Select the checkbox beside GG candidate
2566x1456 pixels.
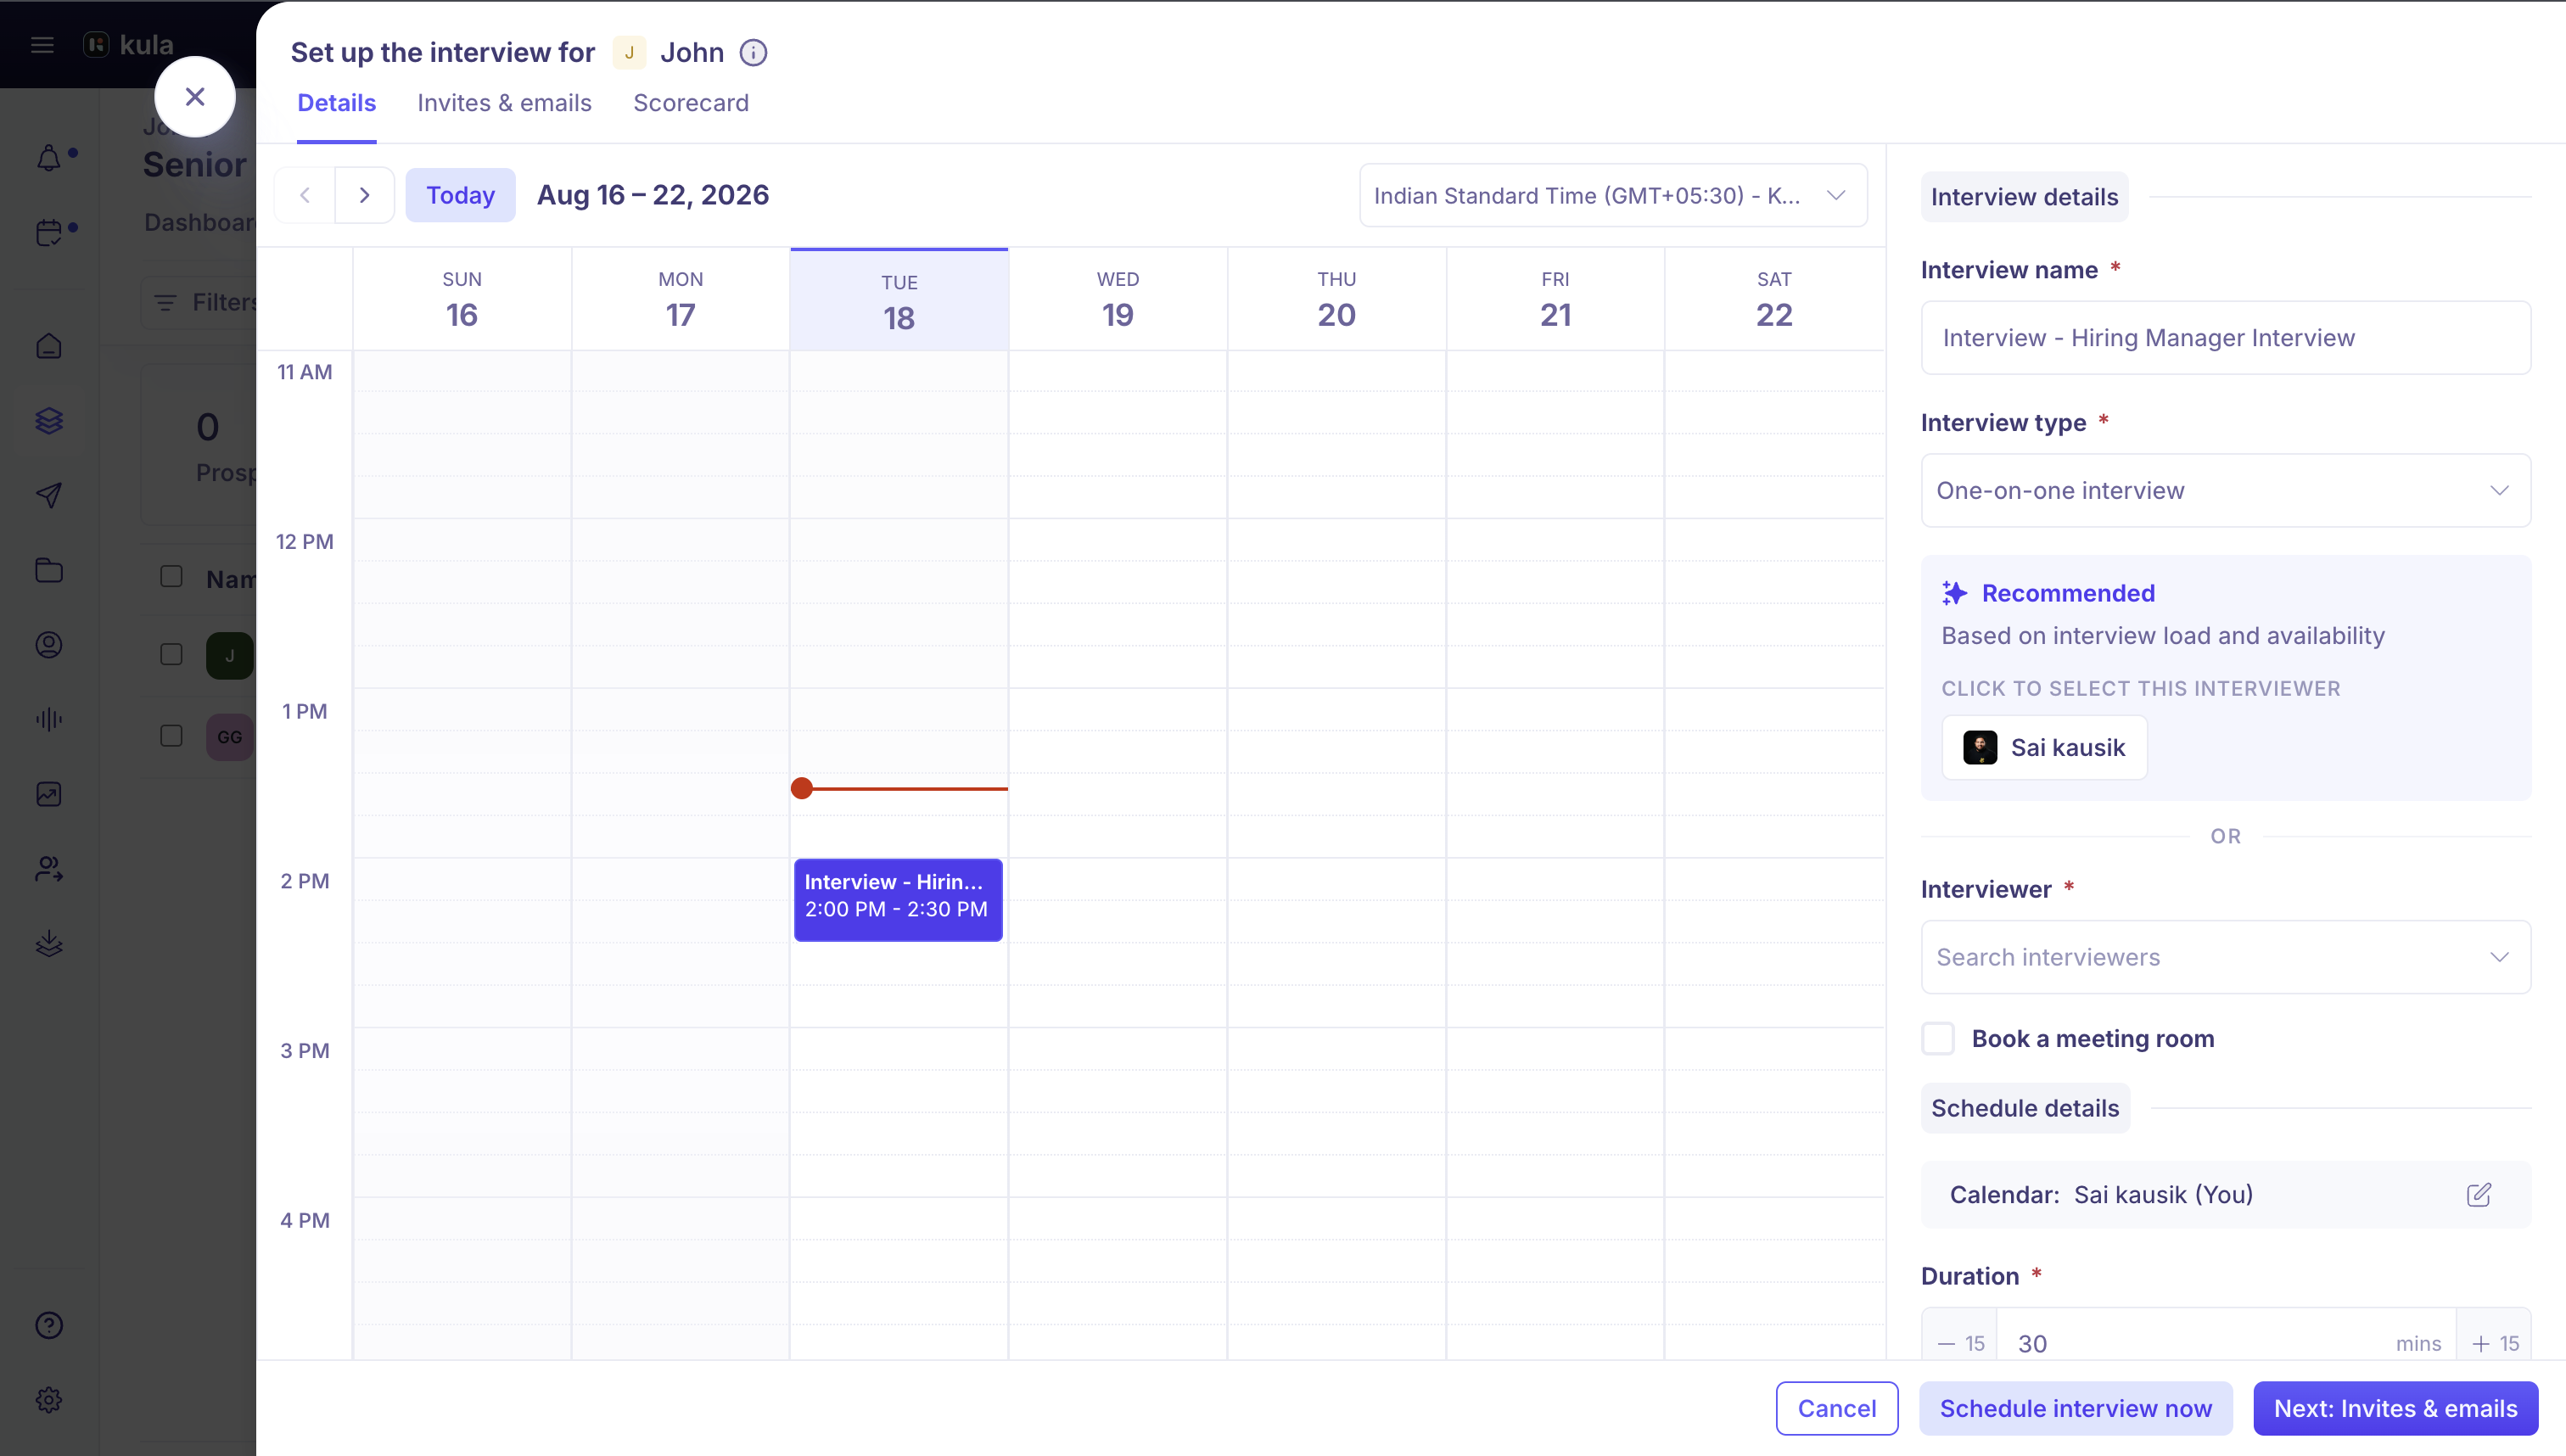[x=172, y=736]
